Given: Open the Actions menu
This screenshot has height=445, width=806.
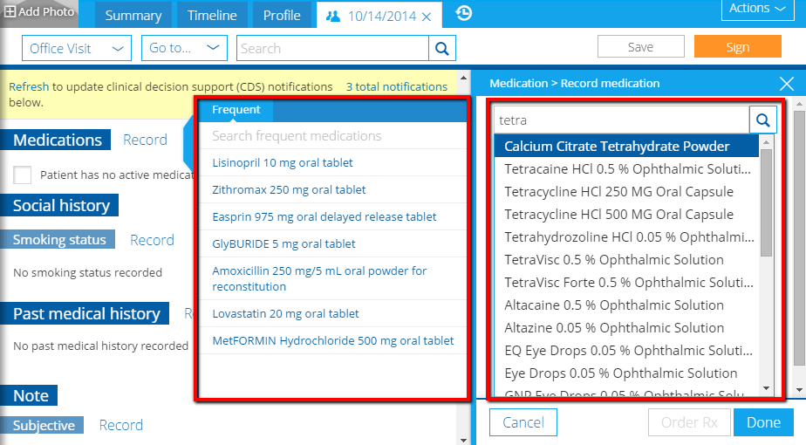Looking at the screenshot, I should pos(756,9).
